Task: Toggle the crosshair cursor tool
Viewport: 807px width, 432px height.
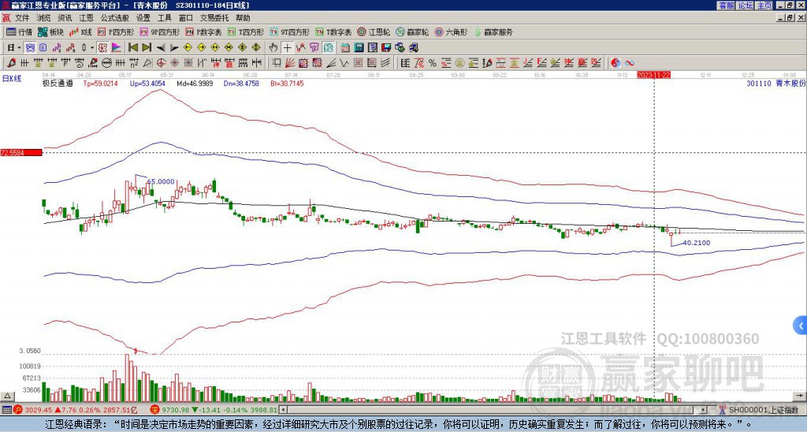Action: pyautogui.click(x=287, y=48)
